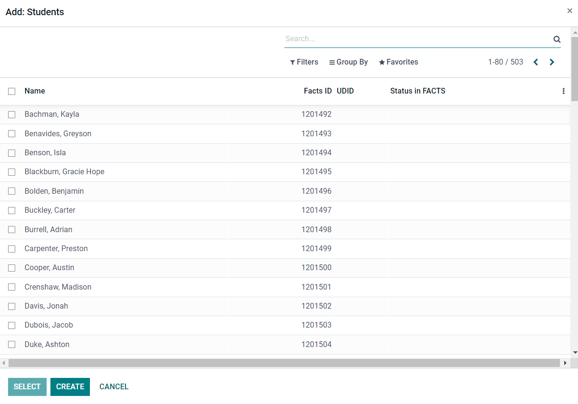This screenshot has width=578, height=404.
Task: Check the box for Cooper, Austin
Action: pyautogui.click(x=12, y=268)
